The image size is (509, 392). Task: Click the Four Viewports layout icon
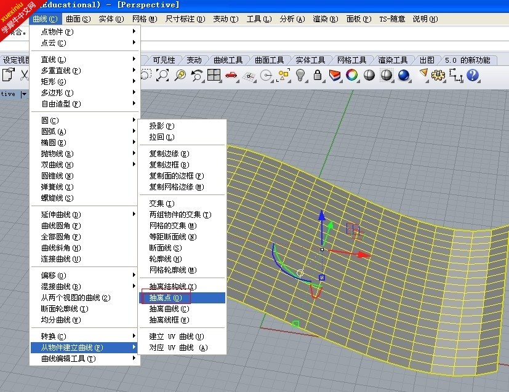(214, 75)
